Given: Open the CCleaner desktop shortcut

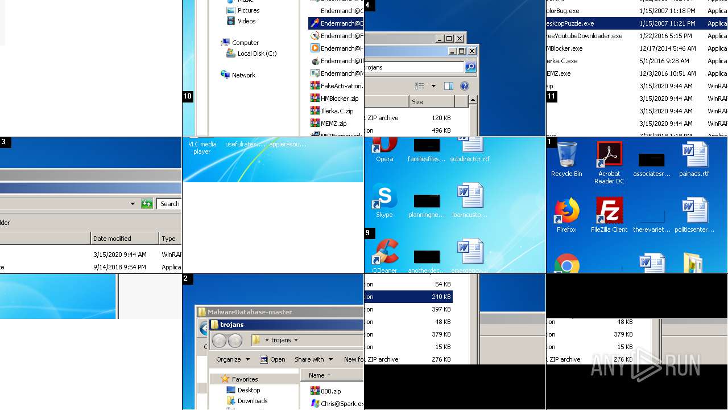Looking at the screenshot, I should (384, 256).
